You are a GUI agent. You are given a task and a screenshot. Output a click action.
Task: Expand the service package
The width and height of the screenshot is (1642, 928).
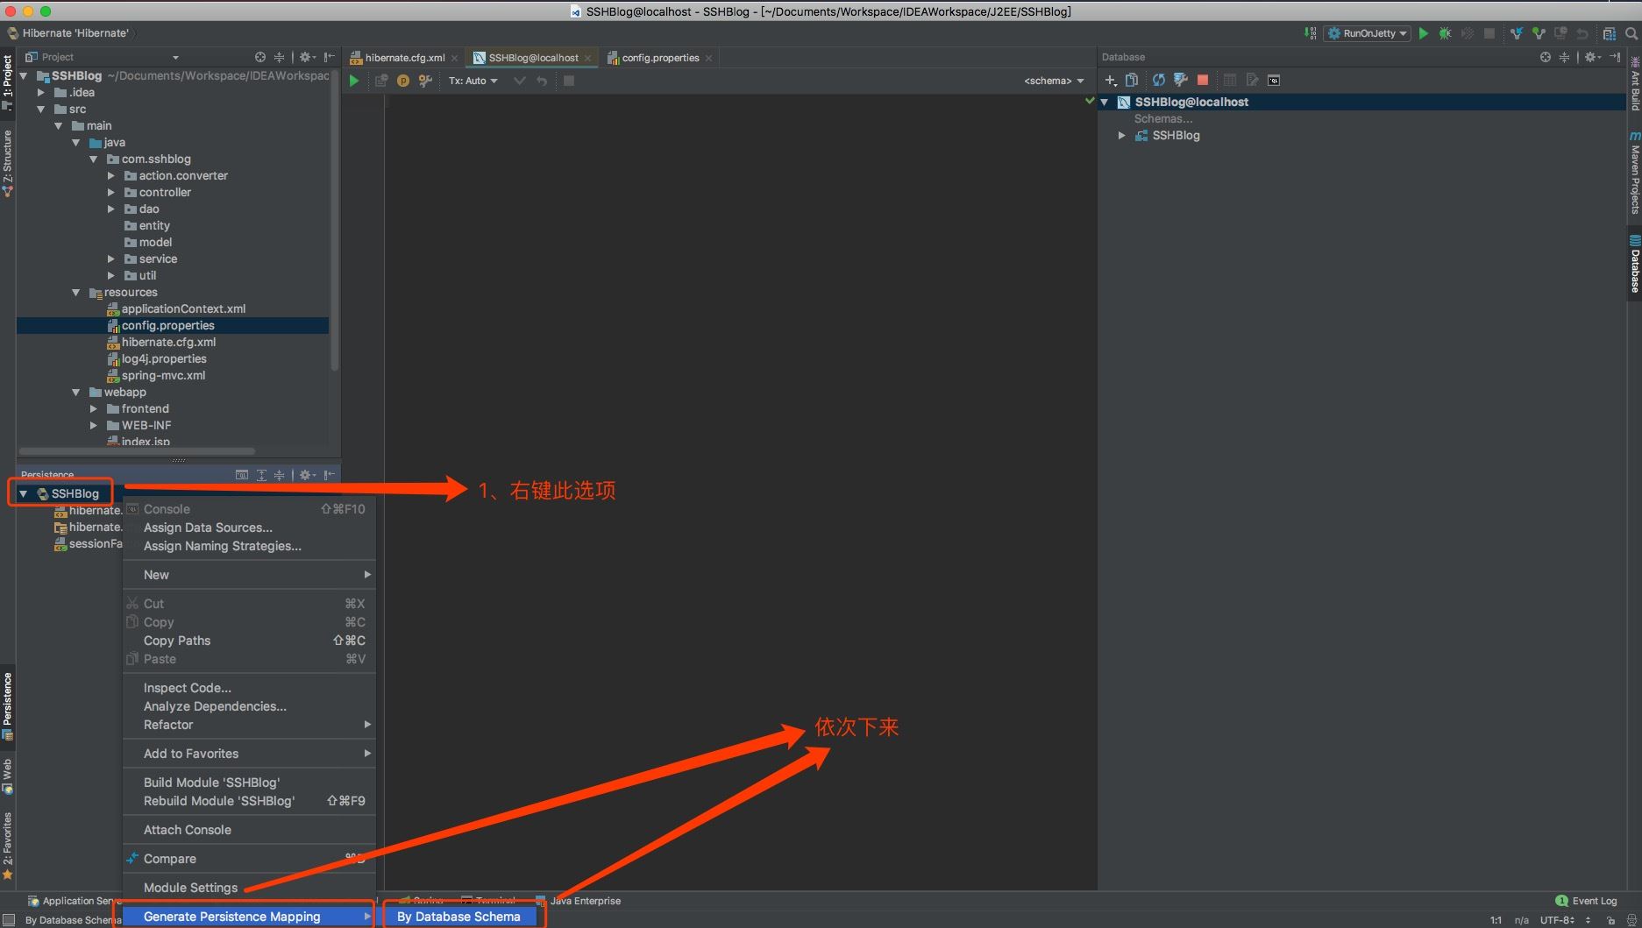coord(111,259)
